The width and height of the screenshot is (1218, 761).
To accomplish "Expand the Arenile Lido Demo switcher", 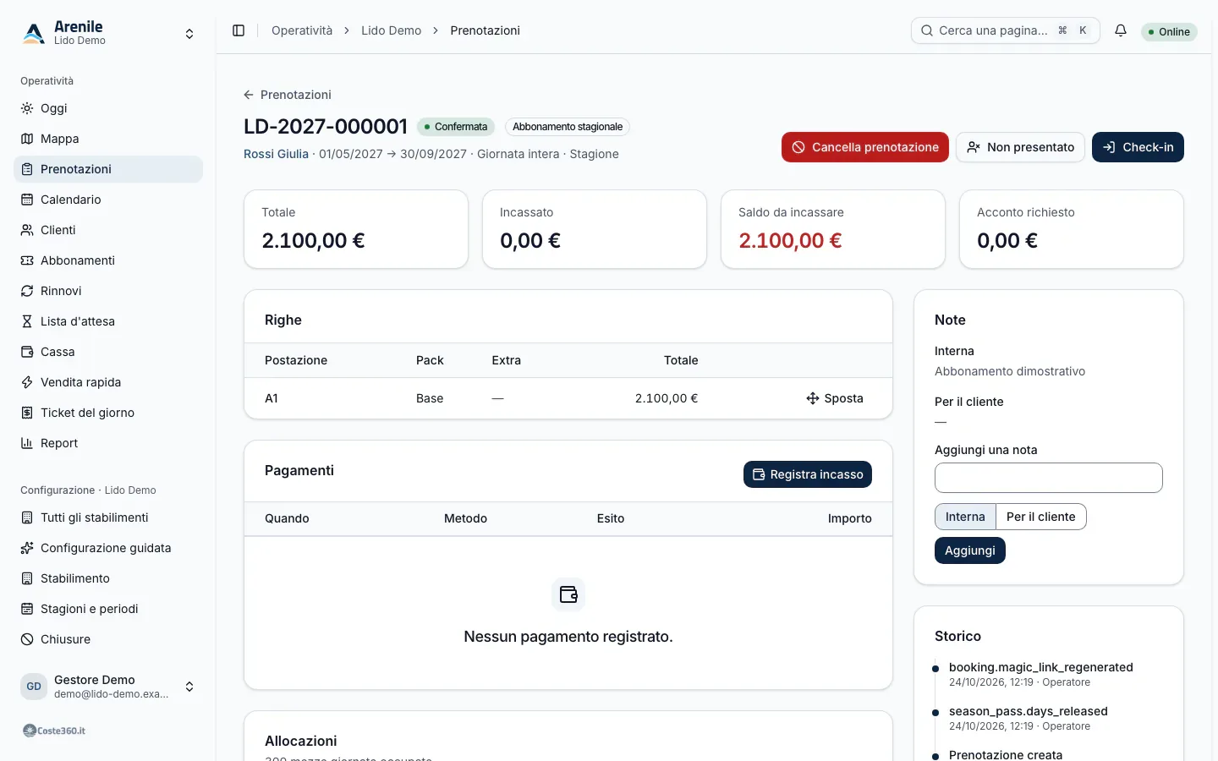I will coord(108,34).
